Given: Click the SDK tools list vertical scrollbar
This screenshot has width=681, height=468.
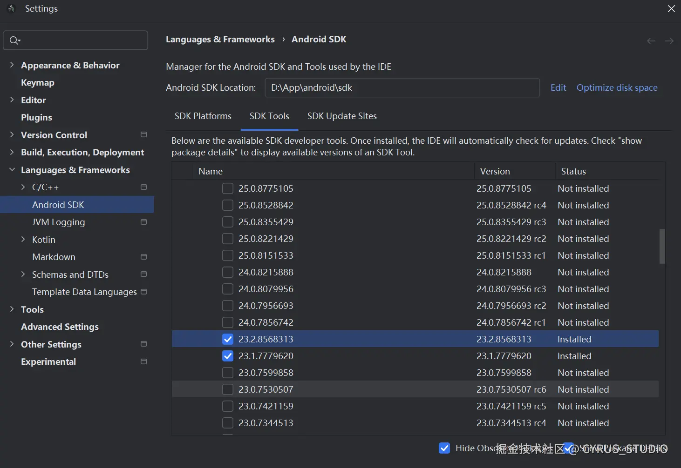Looking at the screenshot, I should coord(662,247).
